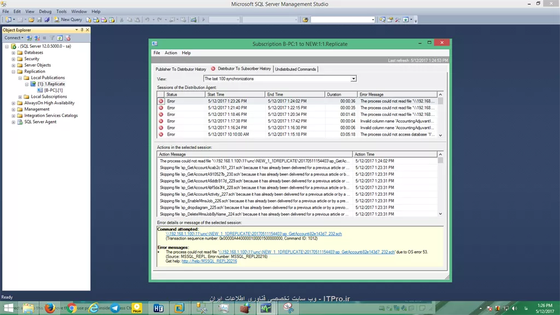Expand the Server Objects node

[14, 66]
